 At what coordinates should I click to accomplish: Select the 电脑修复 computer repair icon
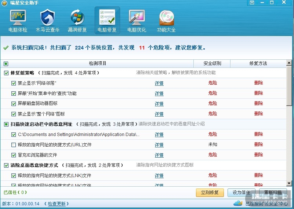pos(107,21)
